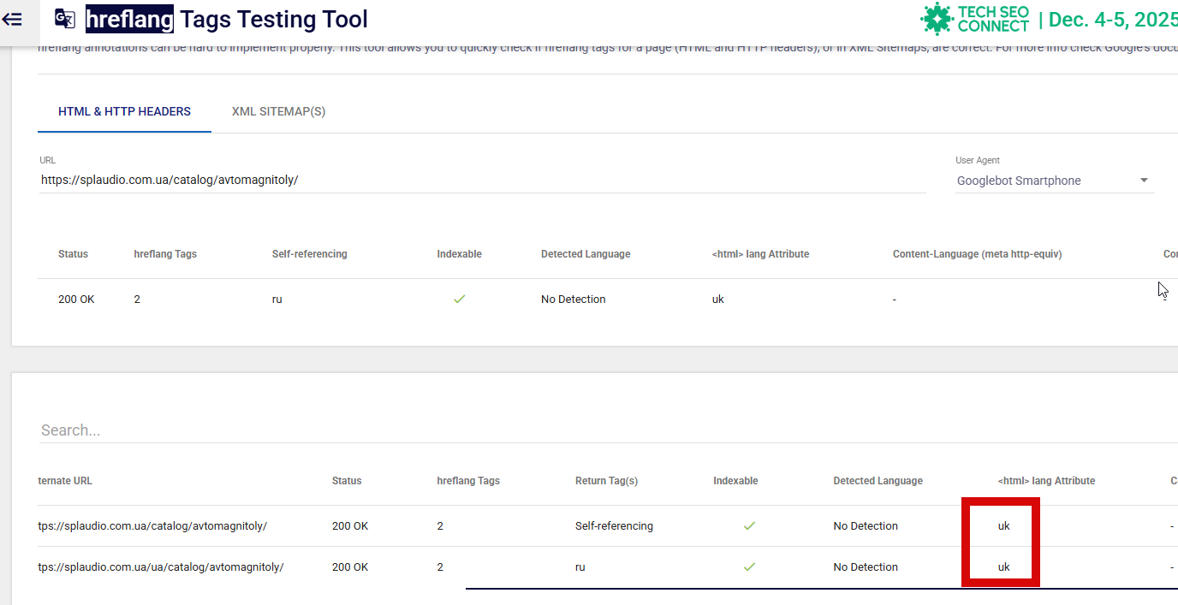Click the hreflang Tags Testing Tool title
This screenshot has height=605, width=1178.
tap(227, 19)
